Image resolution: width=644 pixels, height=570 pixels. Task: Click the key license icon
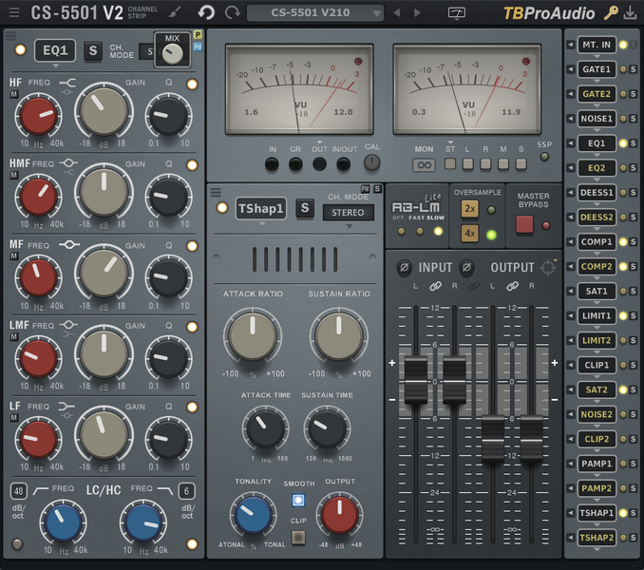(x=611, y=12)
